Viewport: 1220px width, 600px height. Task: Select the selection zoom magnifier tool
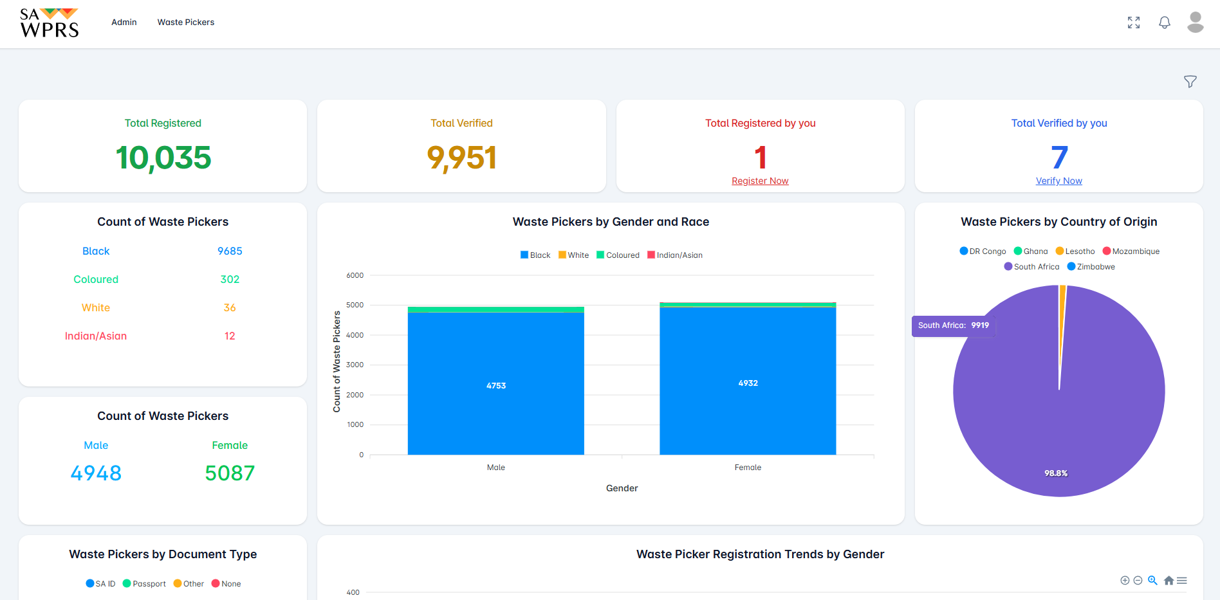(x=1152, y=581)
